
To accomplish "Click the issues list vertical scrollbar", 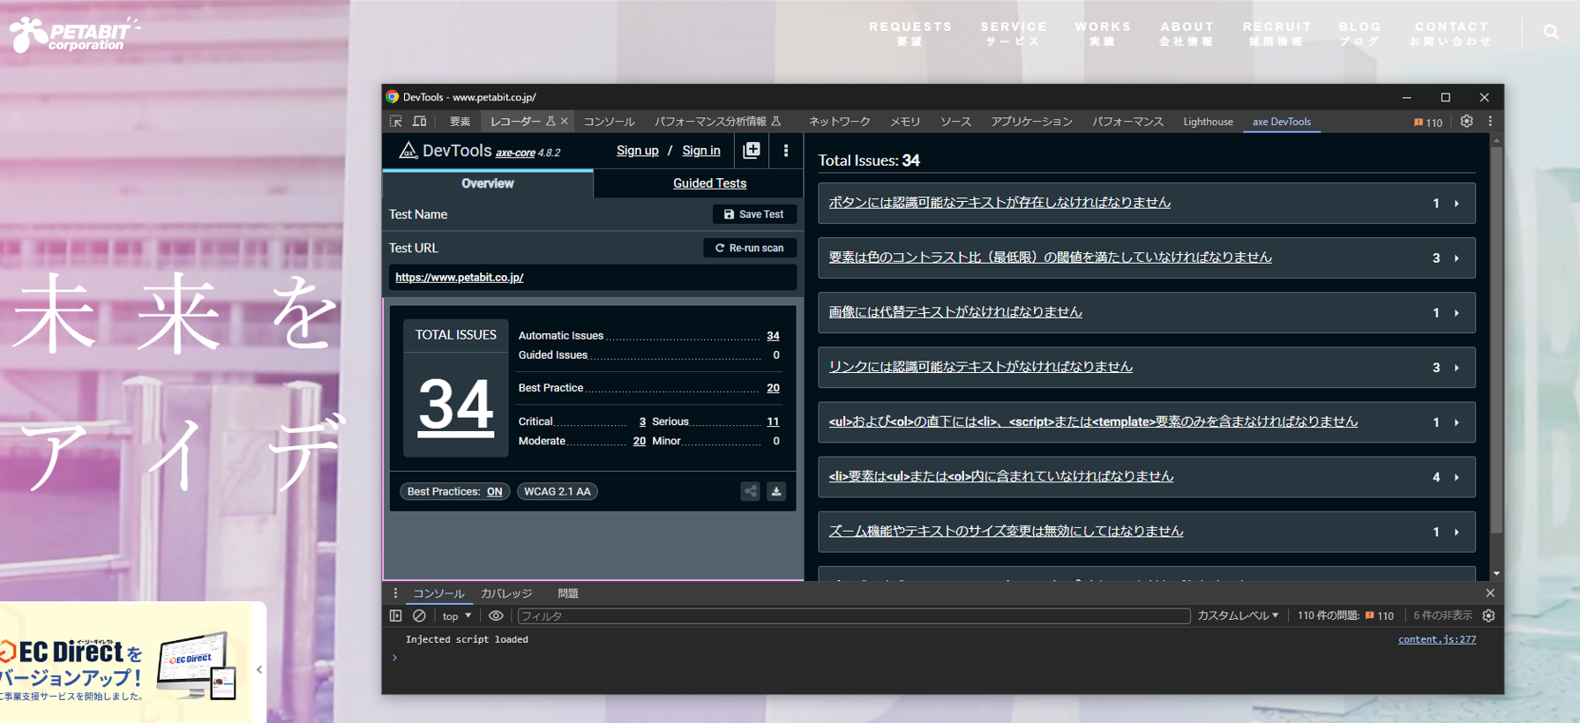I will [x=1496, y=339].
